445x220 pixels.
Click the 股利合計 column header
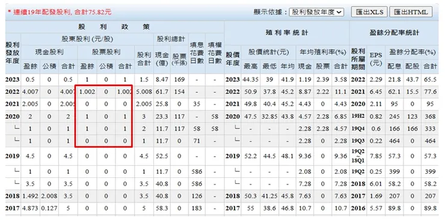coord(144,59)
